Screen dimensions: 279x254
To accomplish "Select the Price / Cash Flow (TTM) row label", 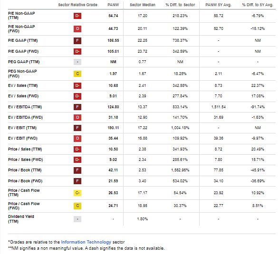I will [24, 192].
